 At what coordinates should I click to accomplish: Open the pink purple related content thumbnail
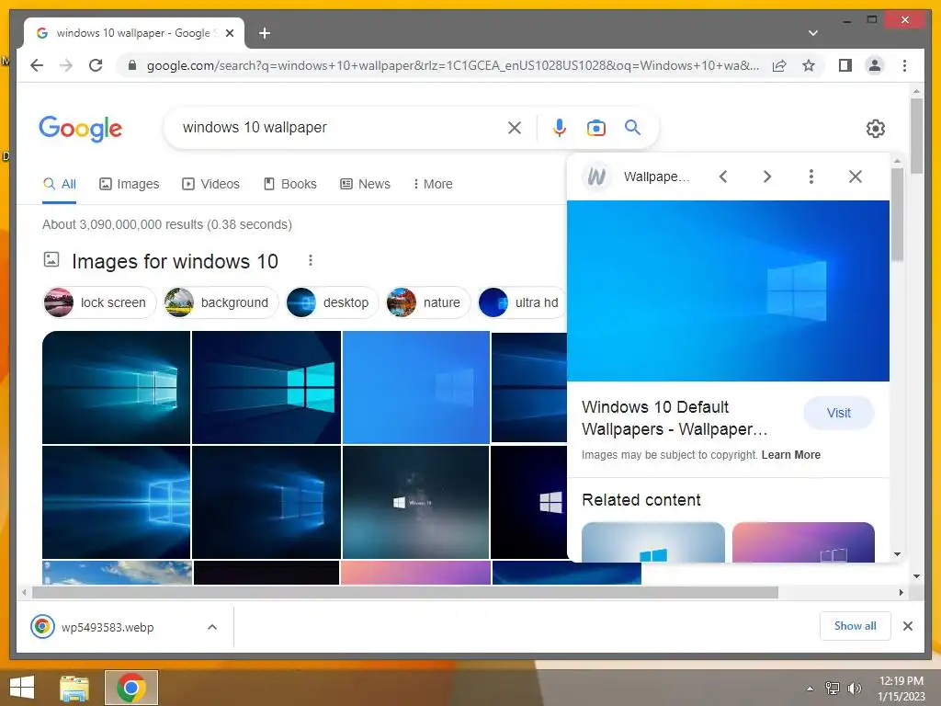coord(803,542)
